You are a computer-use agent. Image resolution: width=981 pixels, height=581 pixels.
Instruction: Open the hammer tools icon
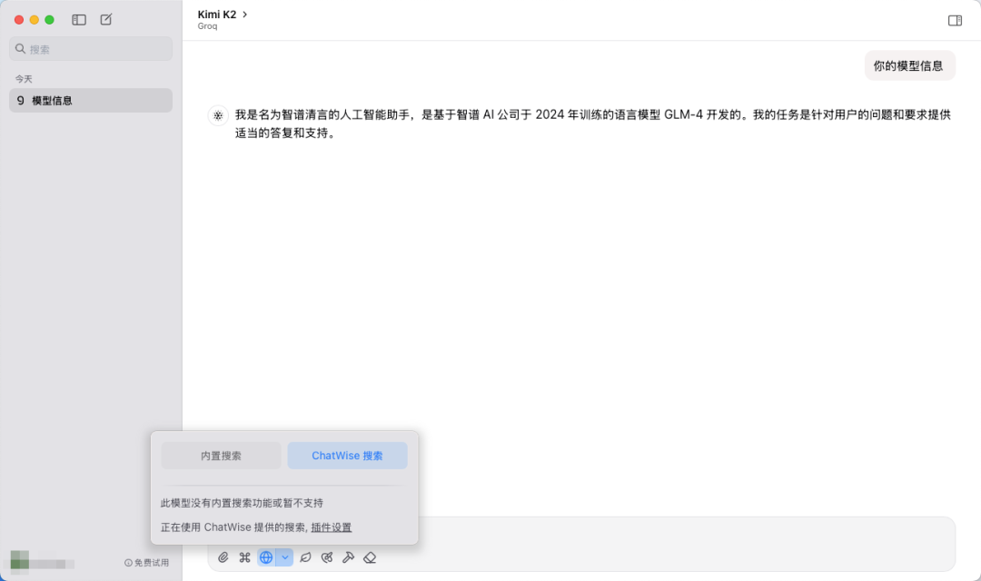[x=348, y=557]
